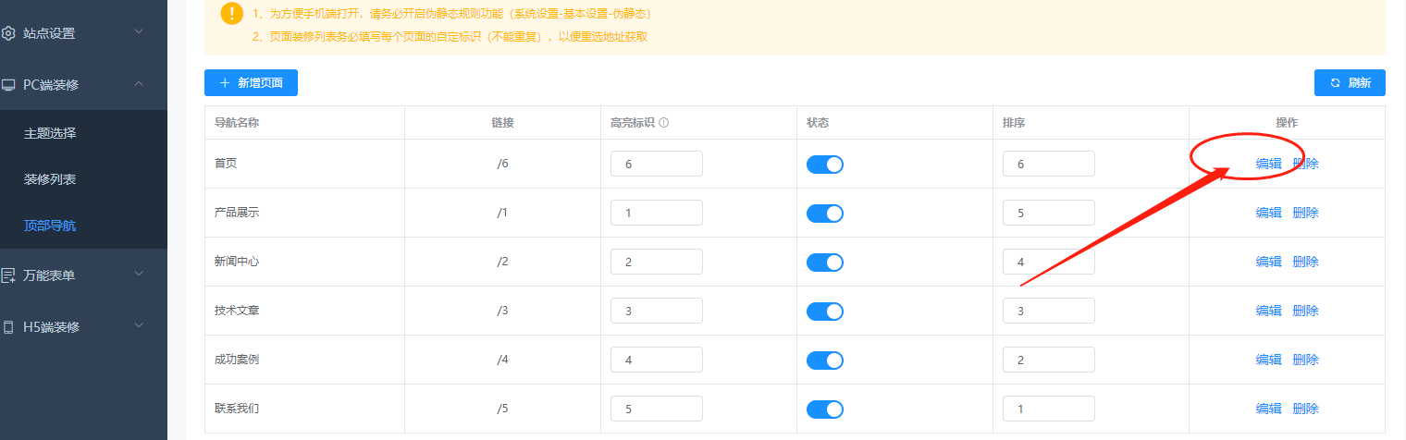Click the 高亮标识 info help icon
Screen dimensions: 1406x440
coord(664,123)
